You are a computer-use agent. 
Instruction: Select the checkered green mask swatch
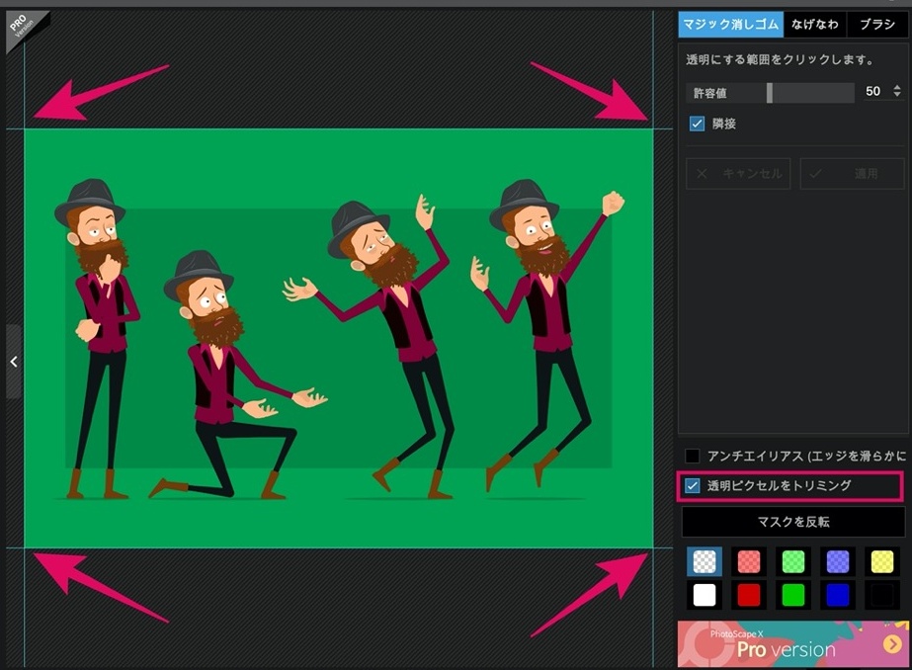(x=793, y=561)
